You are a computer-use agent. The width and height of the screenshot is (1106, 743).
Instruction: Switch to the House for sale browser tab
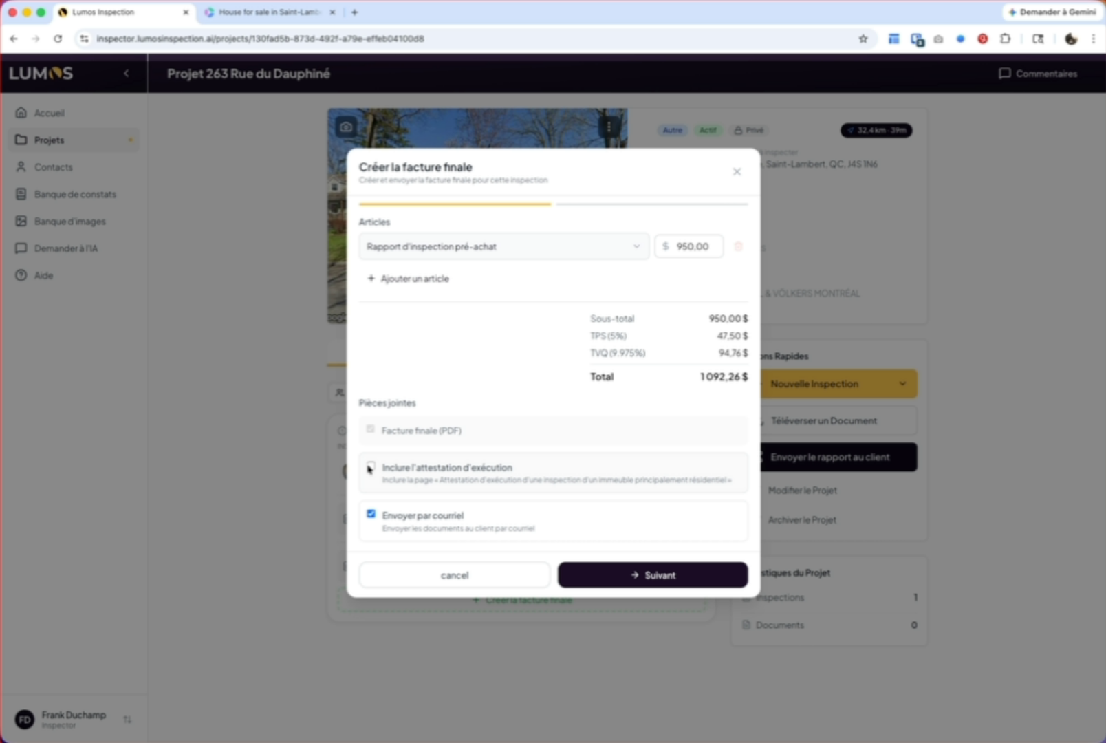tap(269, 12)
